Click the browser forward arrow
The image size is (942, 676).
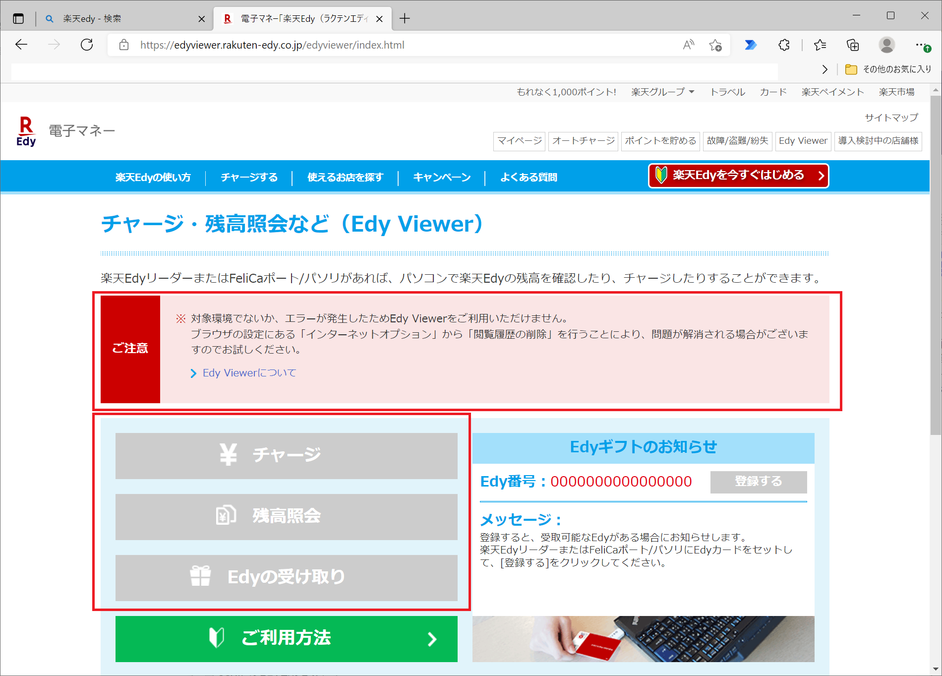[x=54, y=45]
